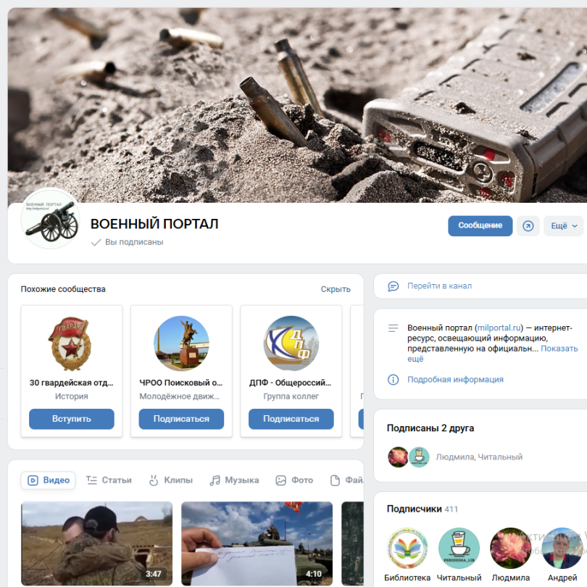Click the info icon for Подробная информация
This screenshot has height=587, width=587.
tap(393, 380)
